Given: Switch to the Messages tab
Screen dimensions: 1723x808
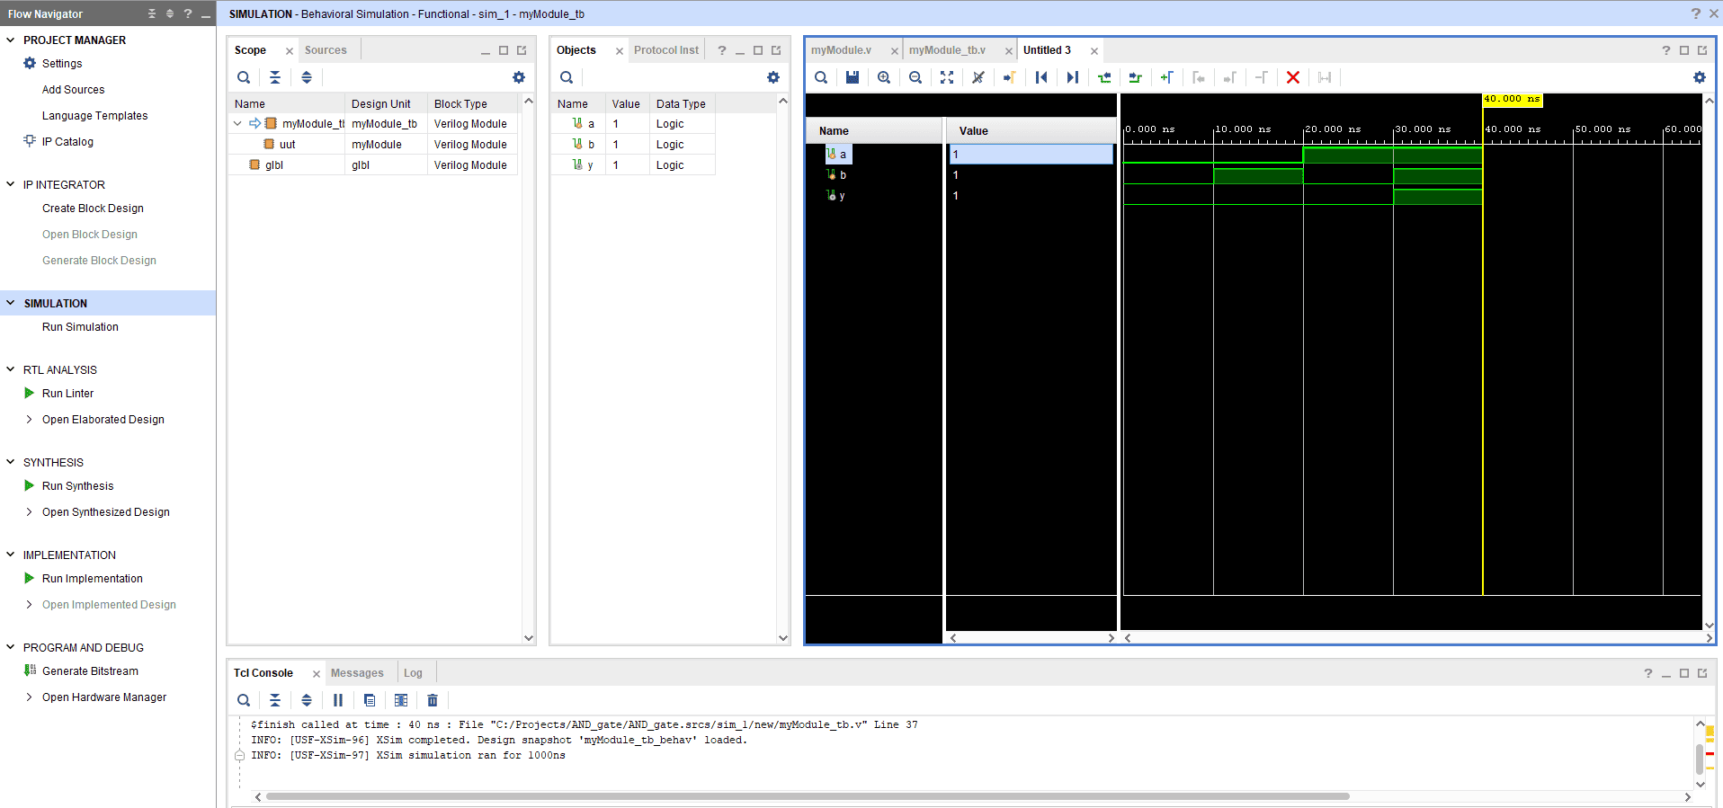Looking at the screenshot, I should coord(357,673).
